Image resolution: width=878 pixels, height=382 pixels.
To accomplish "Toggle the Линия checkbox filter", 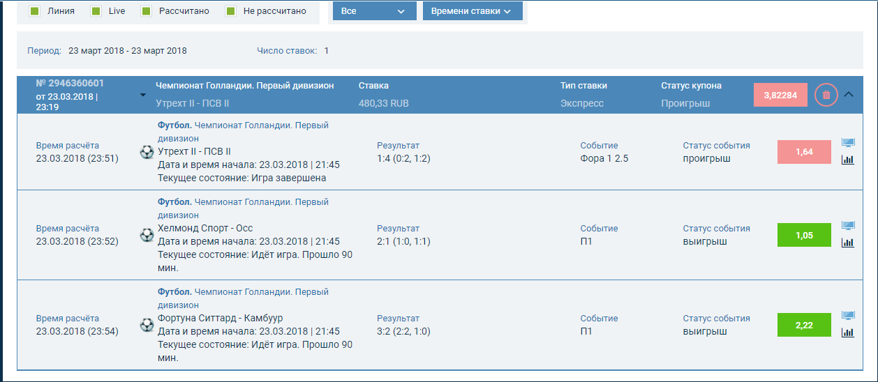I will tap(34, 11).
